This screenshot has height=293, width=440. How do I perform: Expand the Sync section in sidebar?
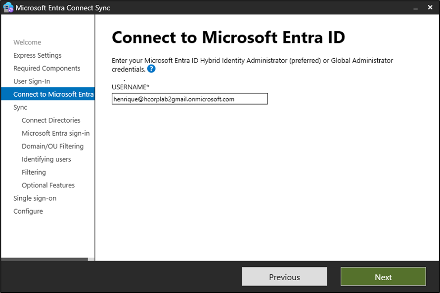pyautogui.click(x=20, y=108)
